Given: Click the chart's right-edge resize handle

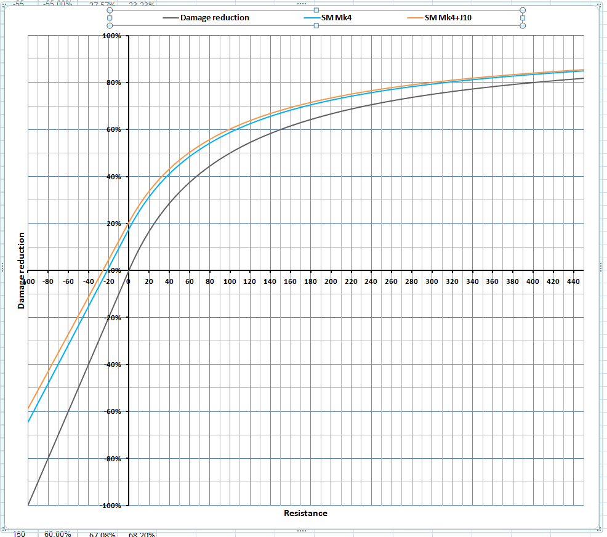Looking at the screenshot, I should coord(601,265).
